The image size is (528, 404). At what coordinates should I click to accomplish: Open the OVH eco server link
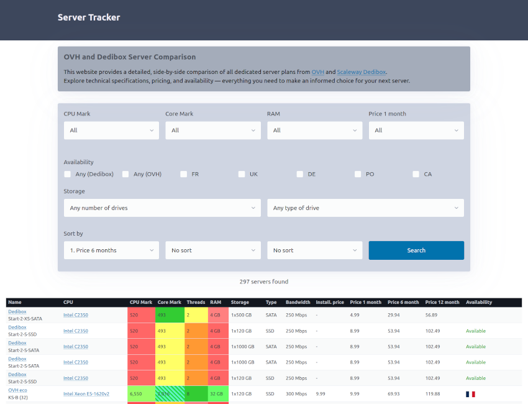(x=17, y=390)
